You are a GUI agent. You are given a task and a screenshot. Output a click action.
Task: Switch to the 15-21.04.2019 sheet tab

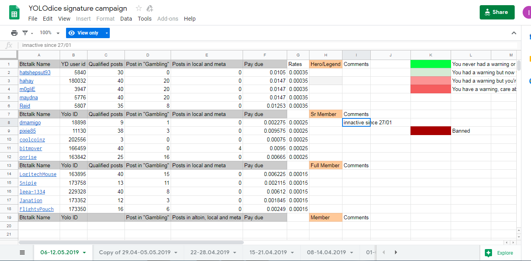[x=268, y=253]
